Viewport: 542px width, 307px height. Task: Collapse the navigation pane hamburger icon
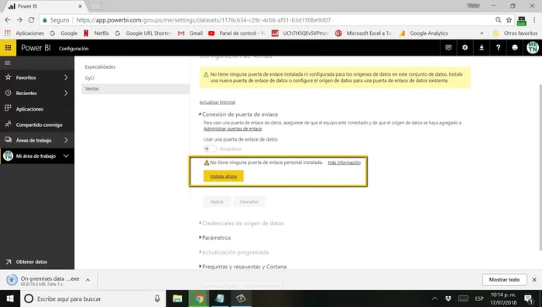pyautogui.click(x=7, y=63)
